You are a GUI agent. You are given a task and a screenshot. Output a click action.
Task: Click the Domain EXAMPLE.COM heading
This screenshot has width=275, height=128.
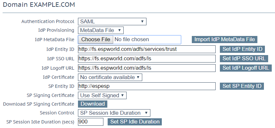click(39, 5)
